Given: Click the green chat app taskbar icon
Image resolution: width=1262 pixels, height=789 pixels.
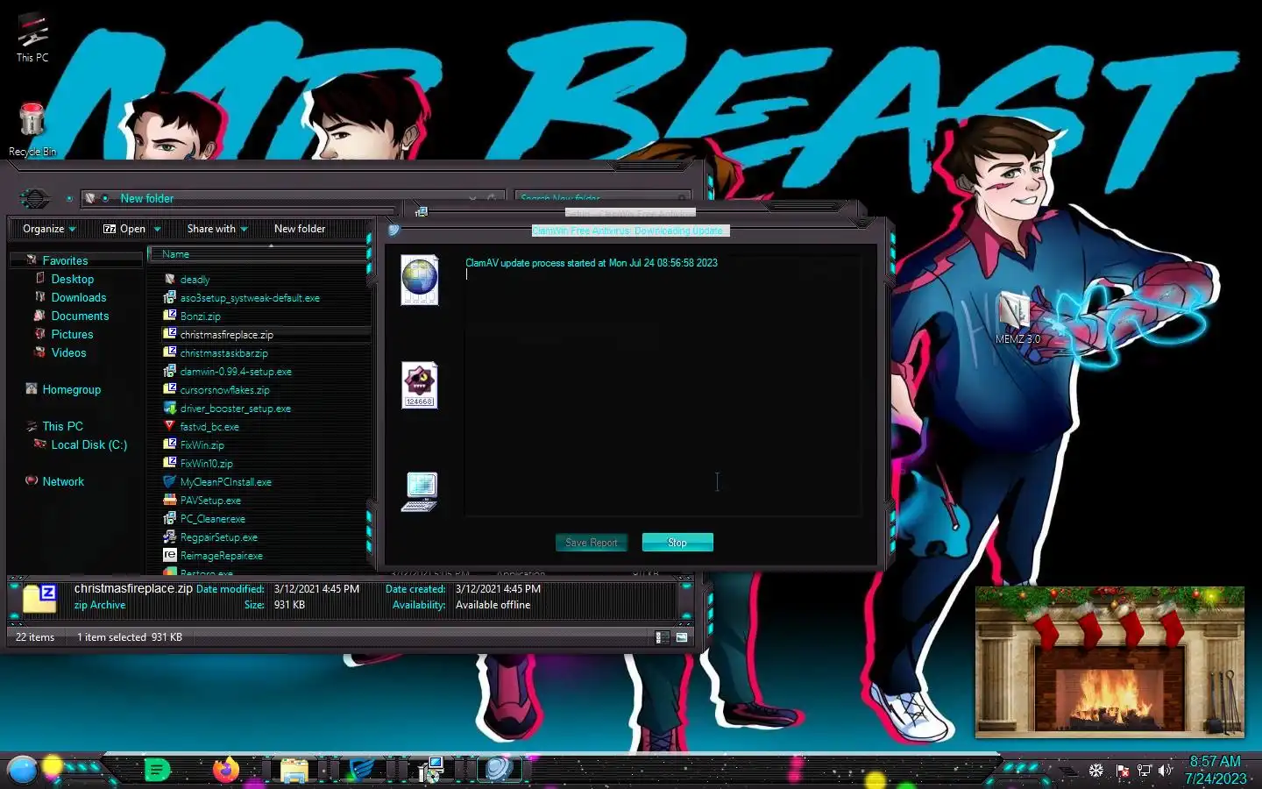Looking at the screenshot, I should pos(157,770).
